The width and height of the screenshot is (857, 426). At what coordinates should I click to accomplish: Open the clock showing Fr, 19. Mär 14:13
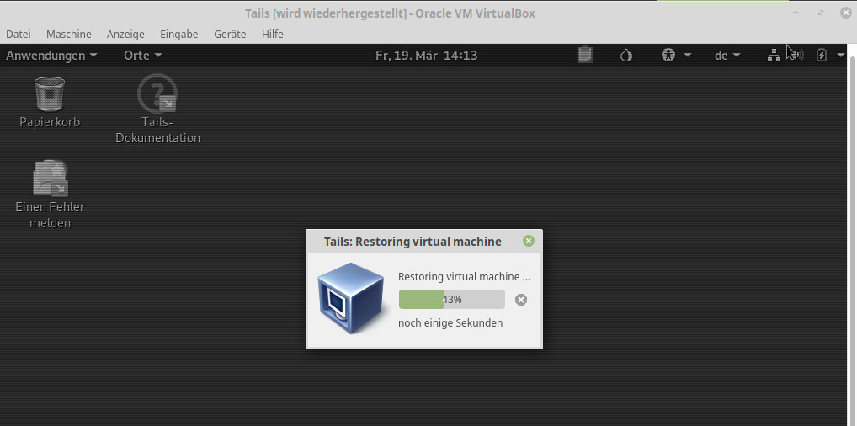coord(426,56)
